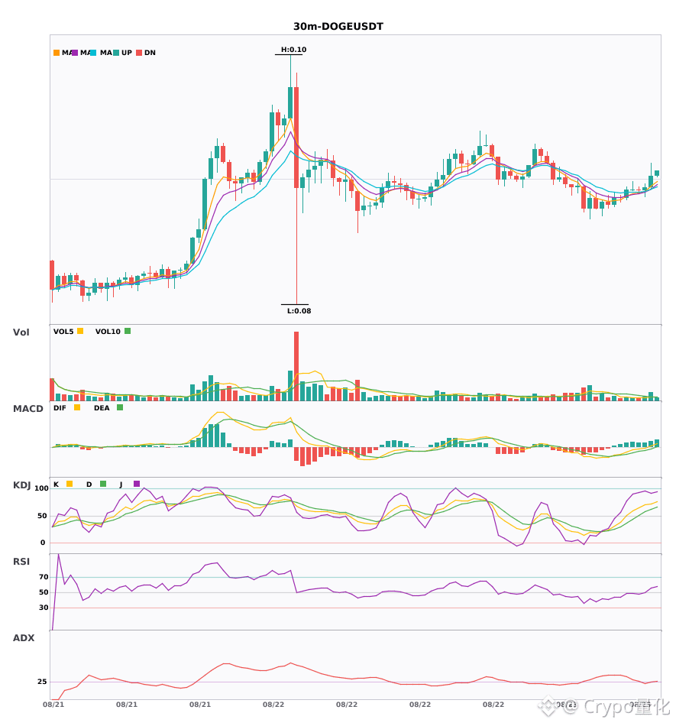Click the green DEA legend swatch
This screenshot has width=676, height=726.
tap(120, 407)
